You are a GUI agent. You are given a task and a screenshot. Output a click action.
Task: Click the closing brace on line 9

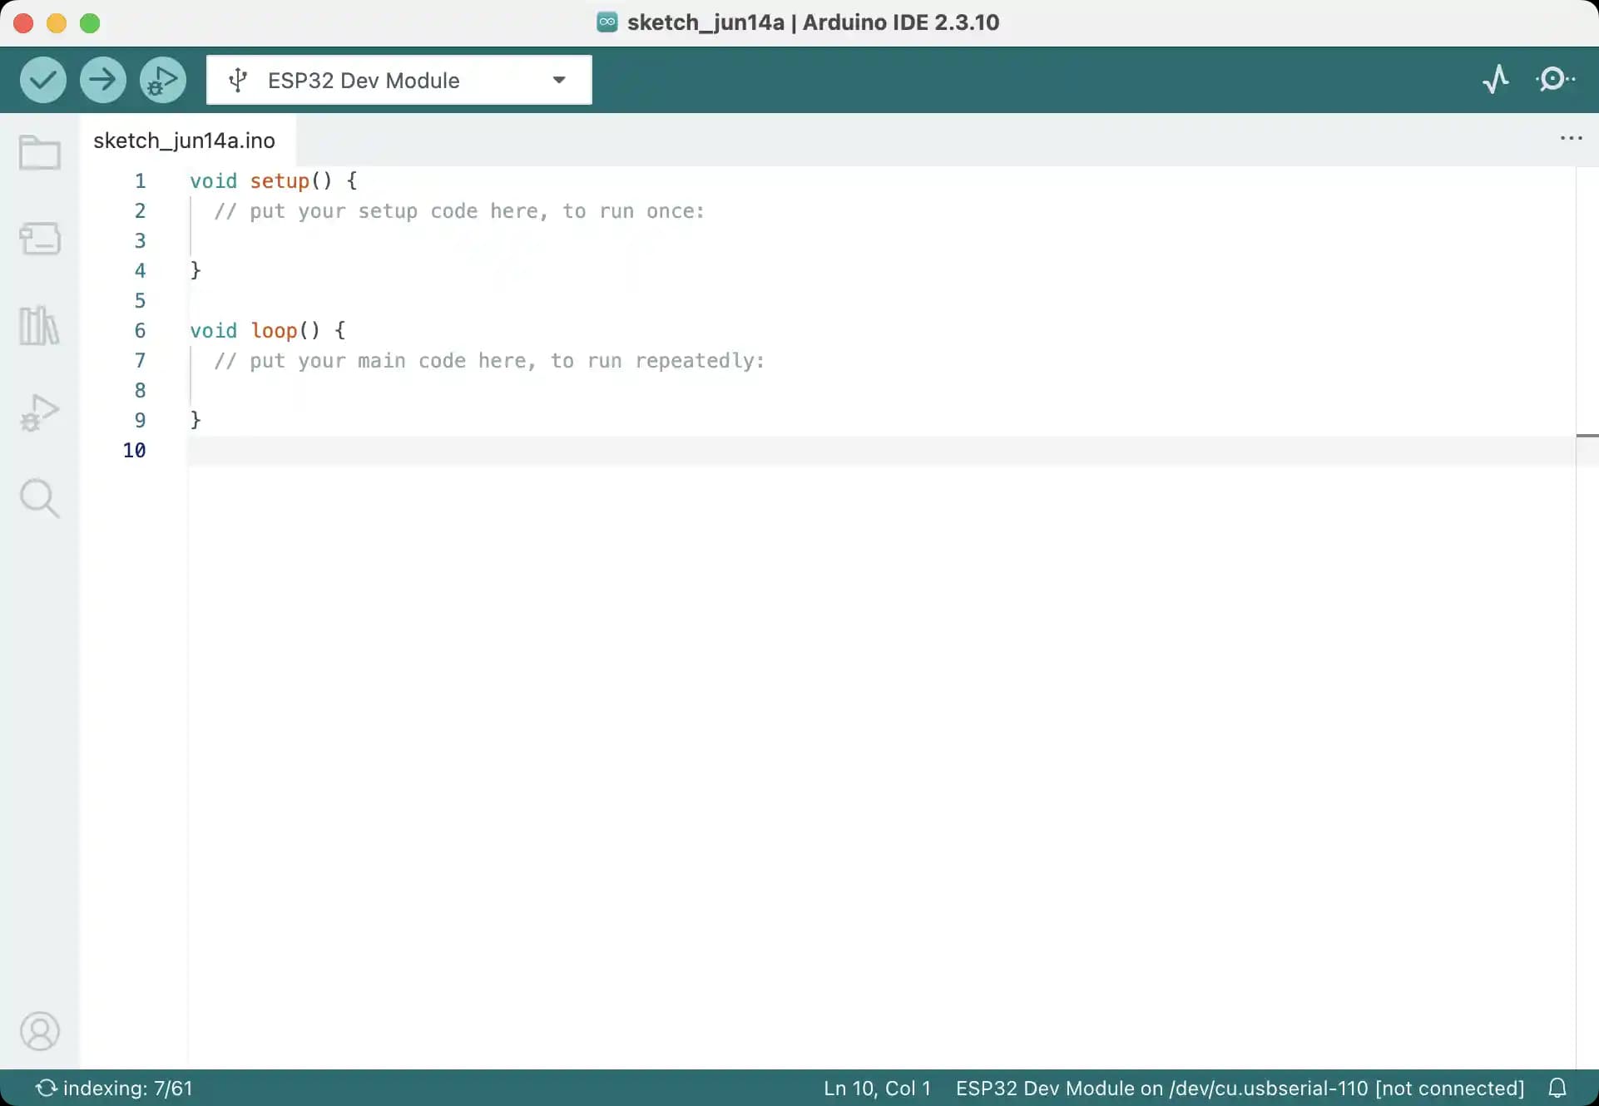pyautogui.click(x=196, y=420)
